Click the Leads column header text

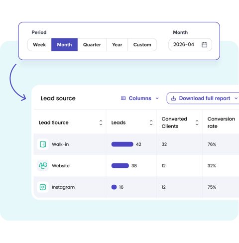(119, 122)
